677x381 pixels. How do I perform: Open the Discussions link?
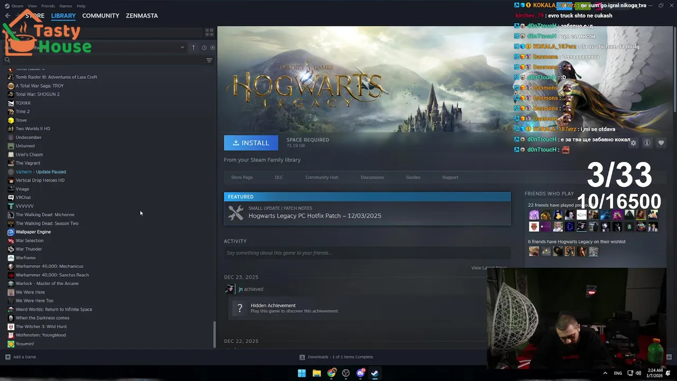click(x=372, y=177)
